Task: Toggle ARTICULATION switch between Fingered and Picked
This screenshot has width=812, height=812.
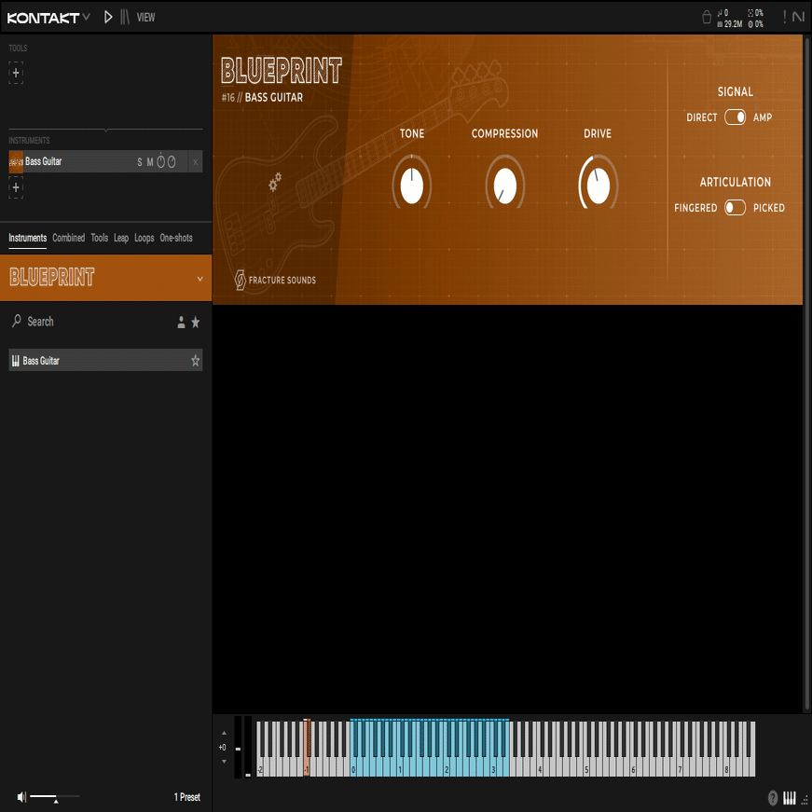Action: (x=735, y=208)
